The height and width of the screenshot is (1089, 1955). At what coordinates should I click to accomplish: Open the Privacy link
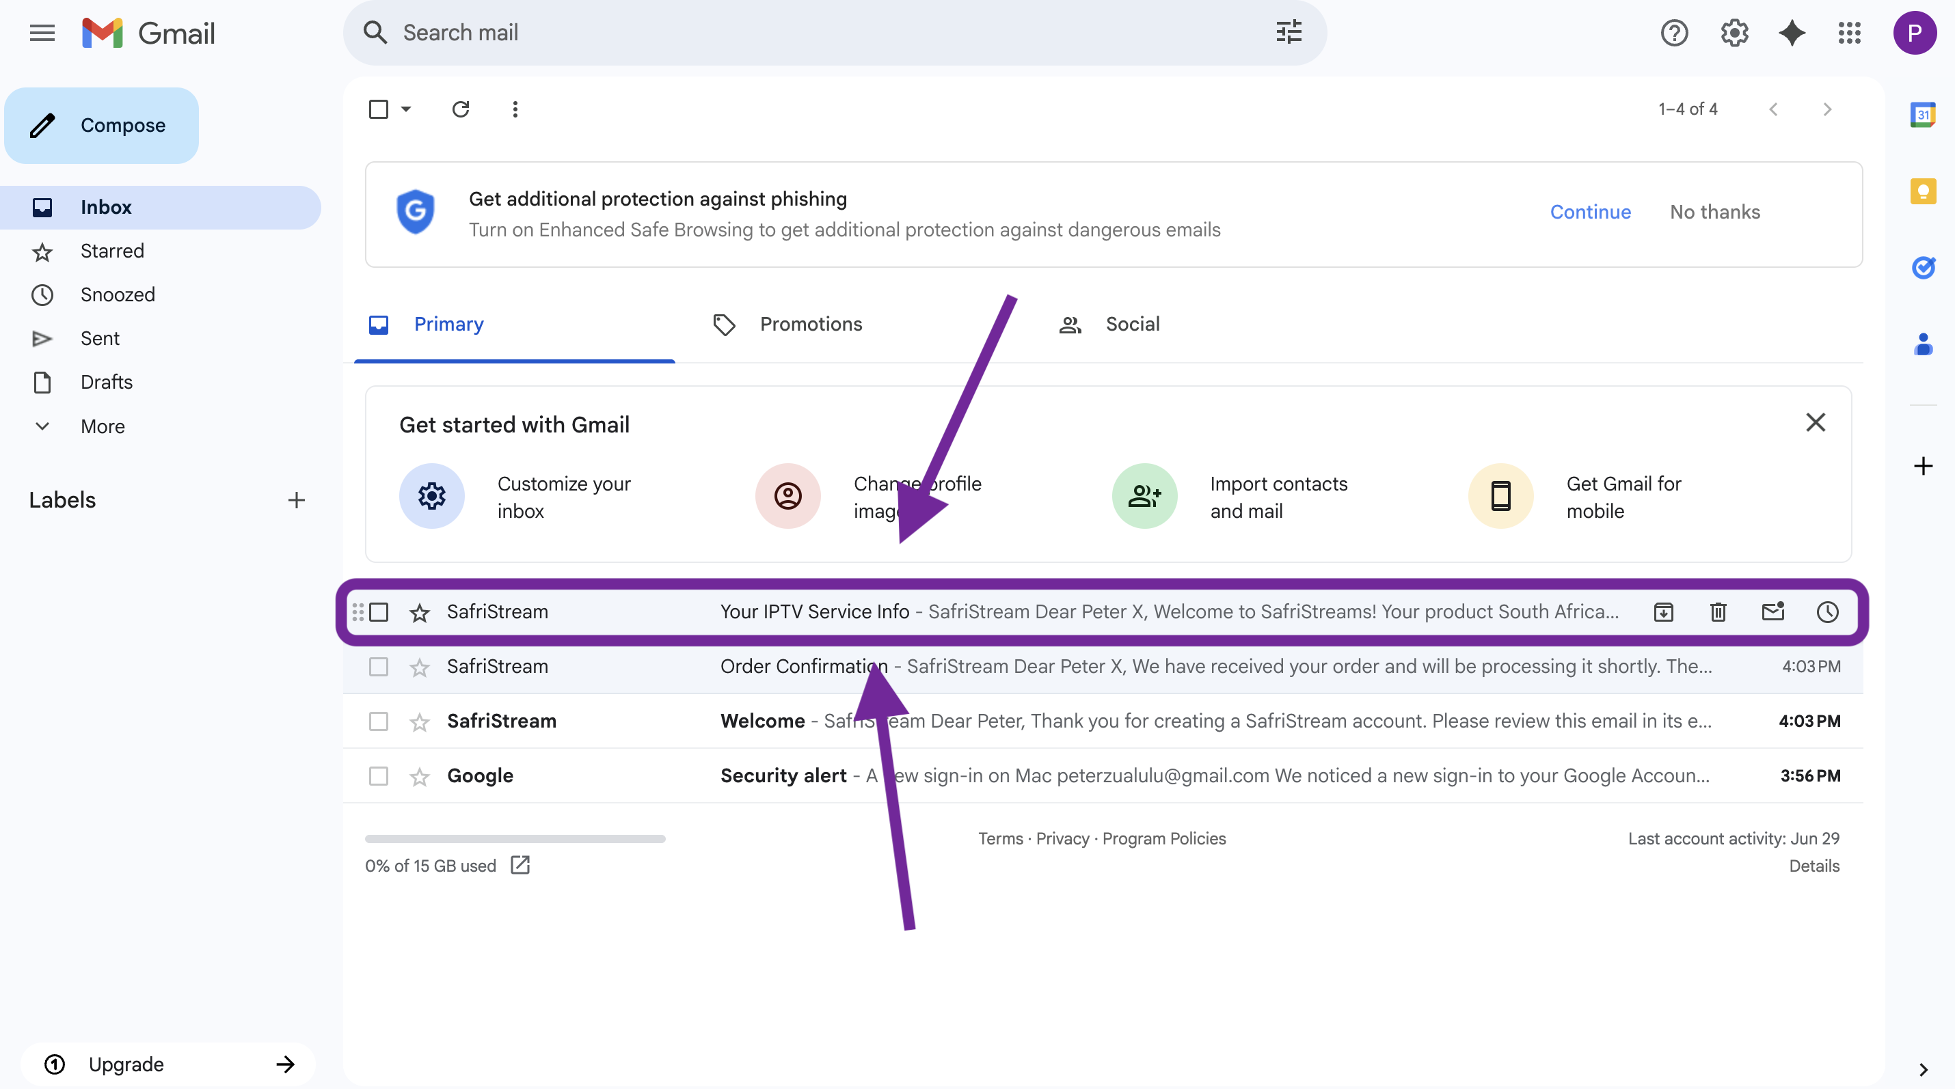click(1062, 838)
